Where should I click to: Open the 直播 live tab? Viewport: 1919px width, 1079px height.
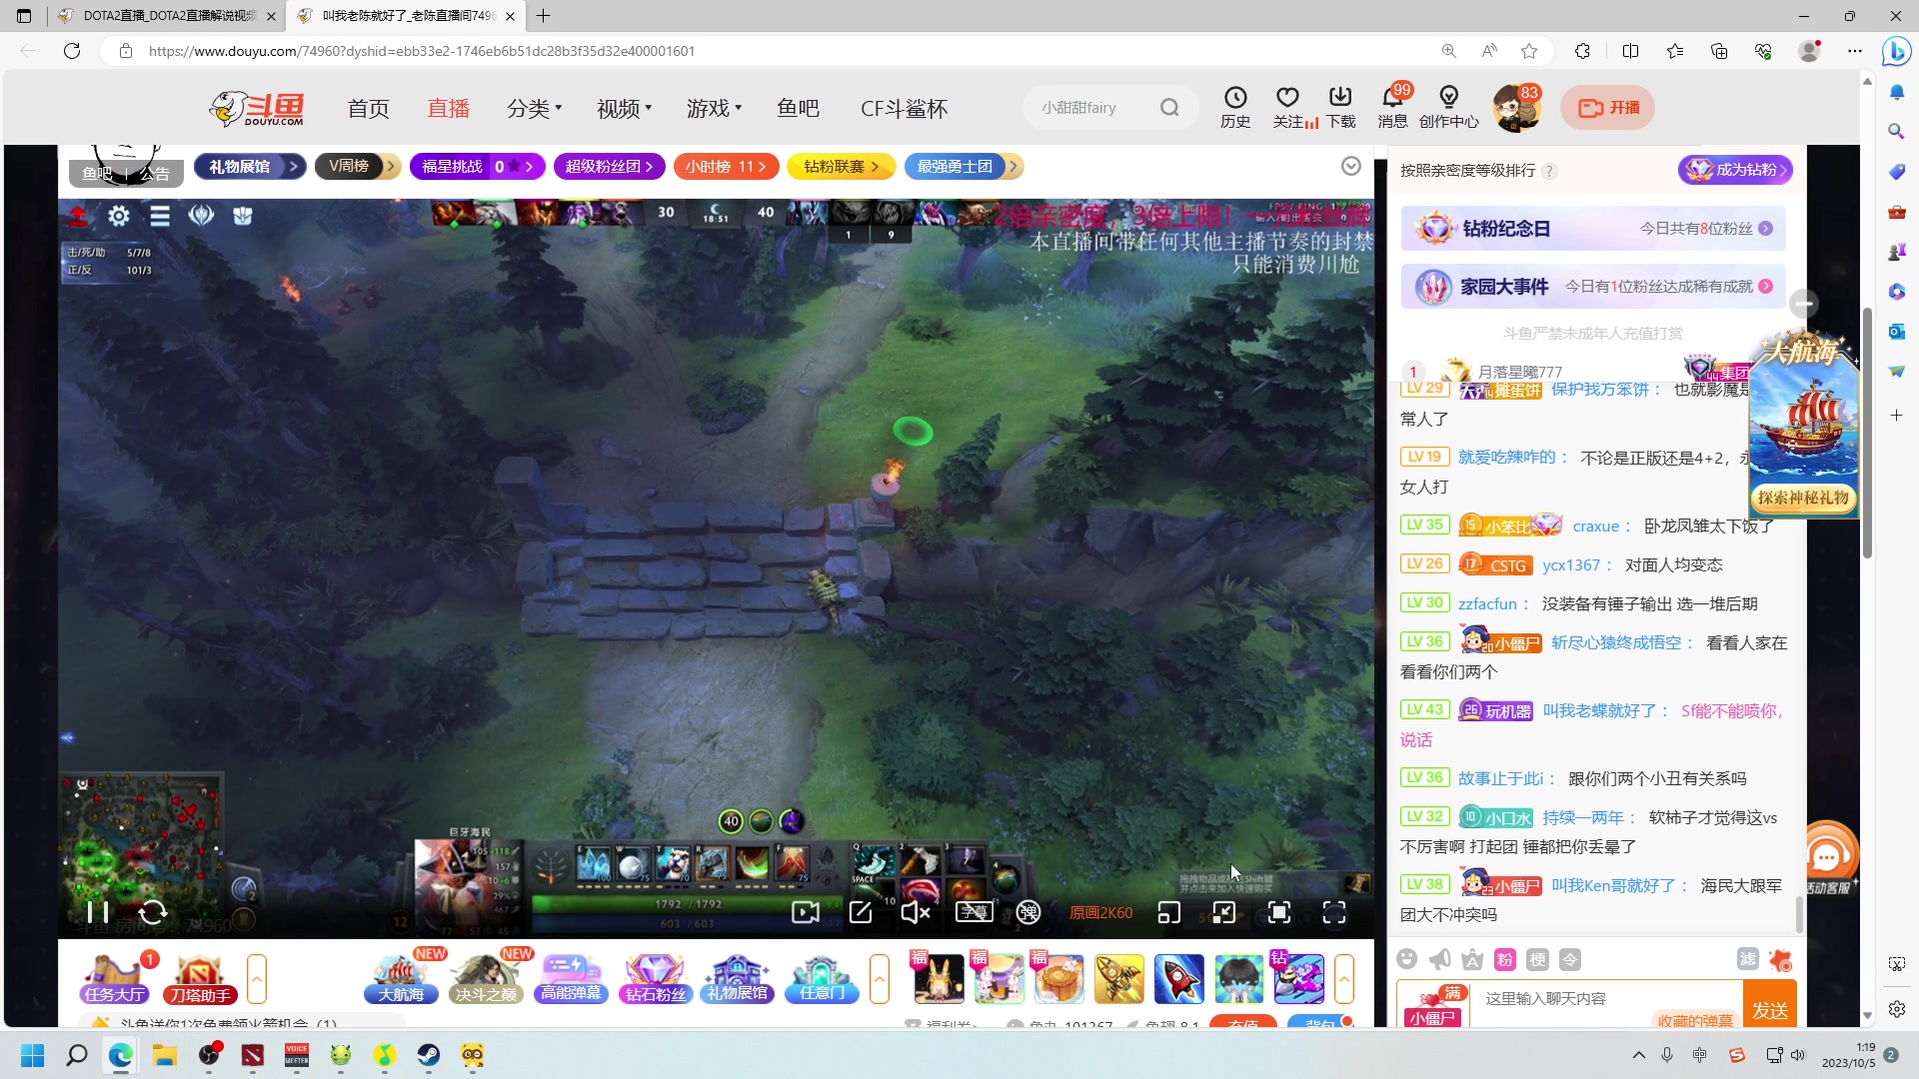pos(448,108)
